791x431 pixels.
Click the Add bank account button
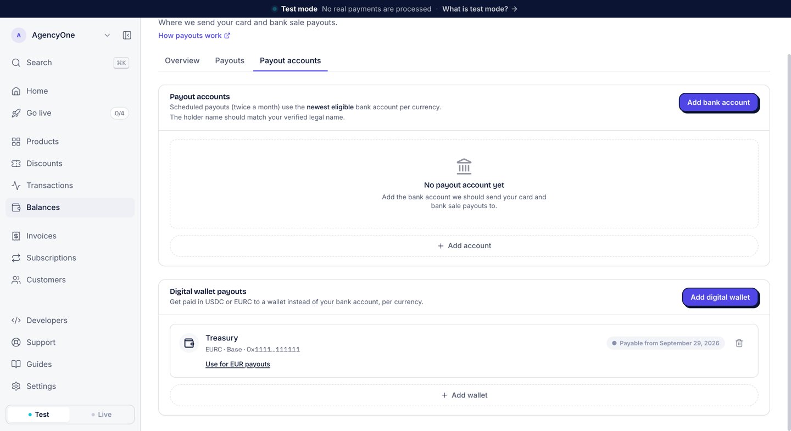[x=718, y=103]
